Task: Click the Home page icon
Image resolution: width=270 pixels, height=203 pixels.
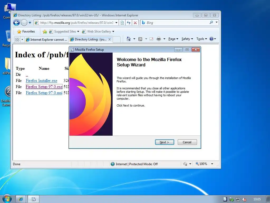Action: pos(129,39)
